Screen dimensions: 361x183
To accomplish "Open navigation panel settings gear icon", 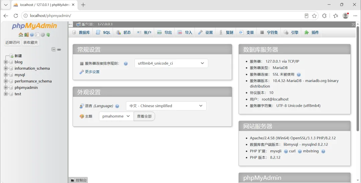I will [42, 35].
